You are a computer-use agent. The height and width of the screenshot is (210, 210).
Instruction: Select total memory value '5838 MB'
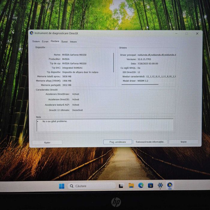tap(67, 76)
